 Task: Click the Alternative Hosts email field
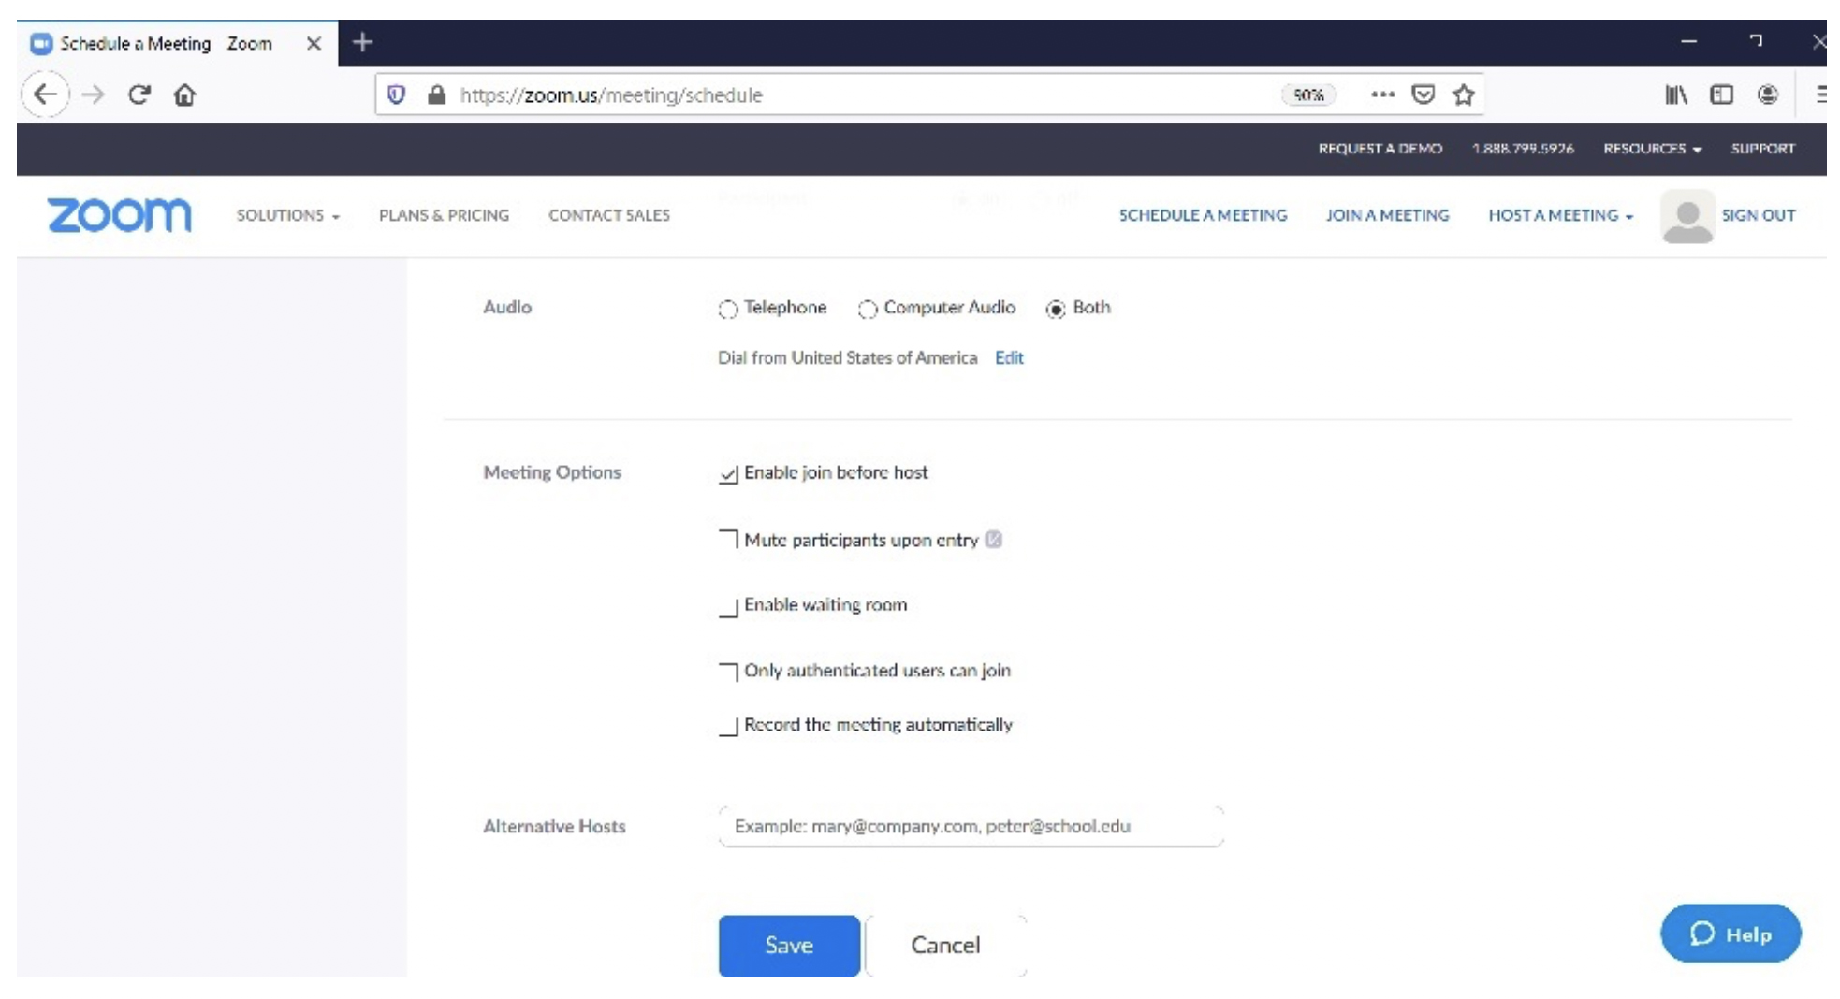pyautogui.click(x=971, y=827)
